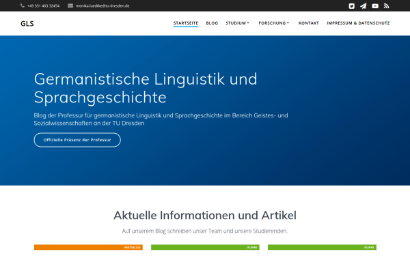Click Offizielle Präsenz der Professur button

(x=77, y=140)
